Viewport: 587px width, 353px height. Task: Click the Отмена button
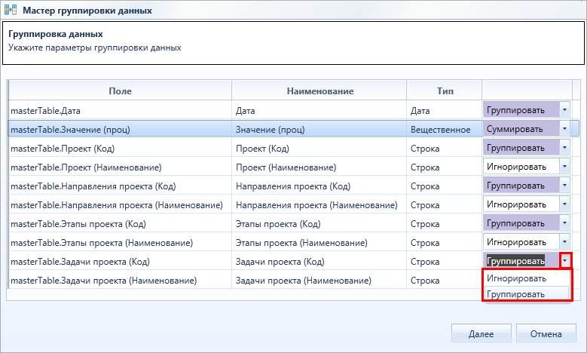546,333
